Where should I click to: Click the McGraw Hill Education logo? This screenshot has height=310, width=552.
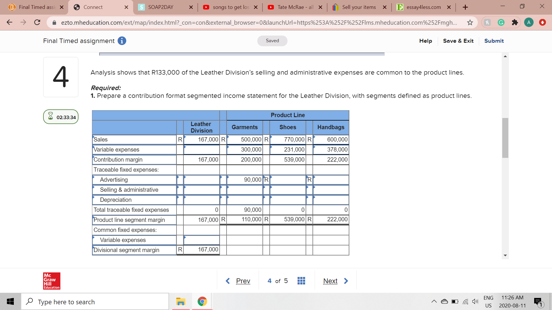52,281
